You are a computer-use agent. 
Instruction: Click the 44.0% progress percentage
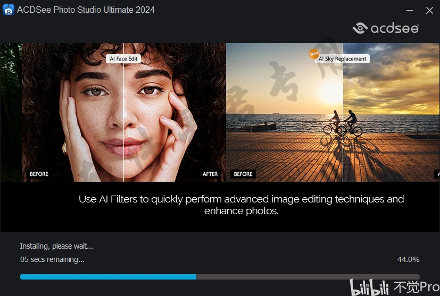click(408, 259)
